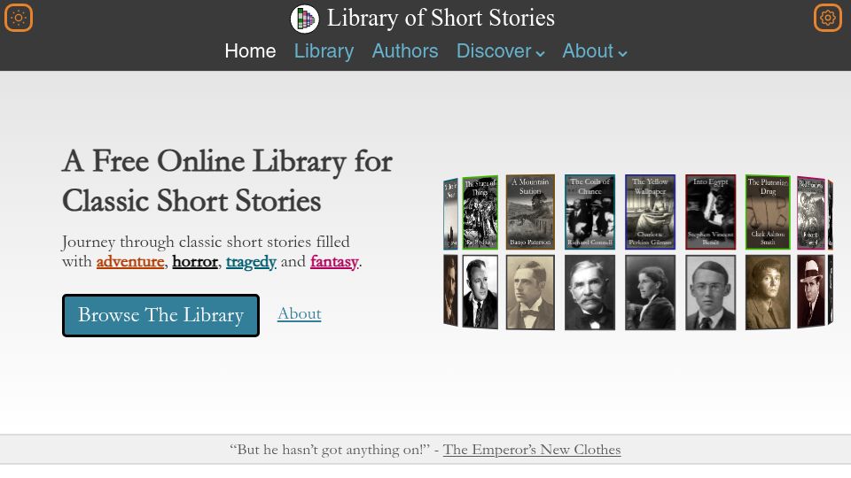Expand the About dropdown in navbar

[595, 51]
